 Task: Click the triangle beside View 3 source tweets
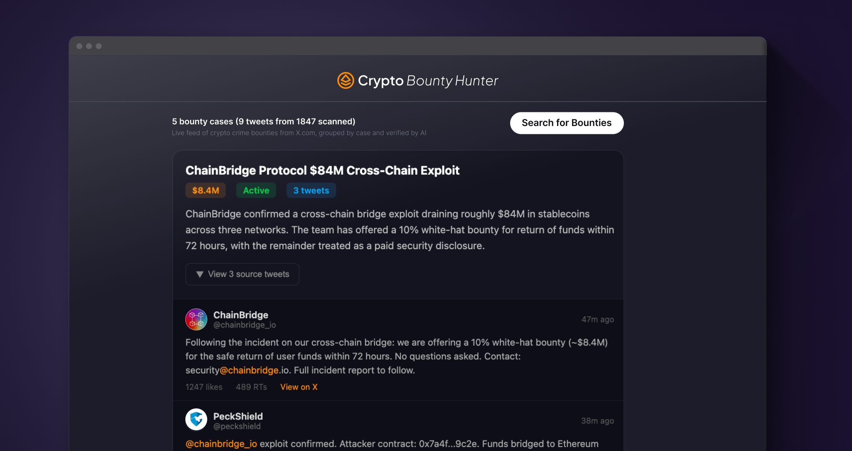(x=200, y=274)
